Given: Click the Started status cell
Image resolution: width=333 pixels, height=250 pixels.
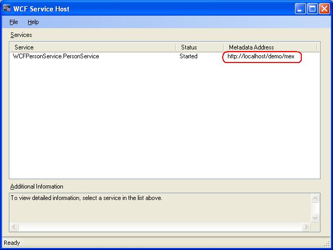Looking at the screenshot, I should point(188,56).
